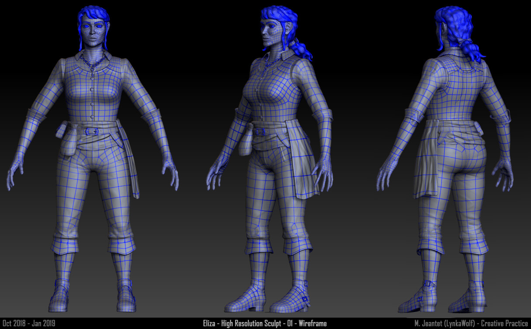This screenshot has height=329, width=531.
Task: Click Eliza's ponytail in the side view
Action: 301,48
